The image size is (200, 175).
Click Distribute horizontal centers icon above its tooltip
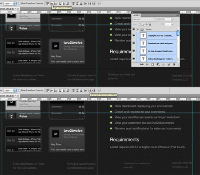90,90
